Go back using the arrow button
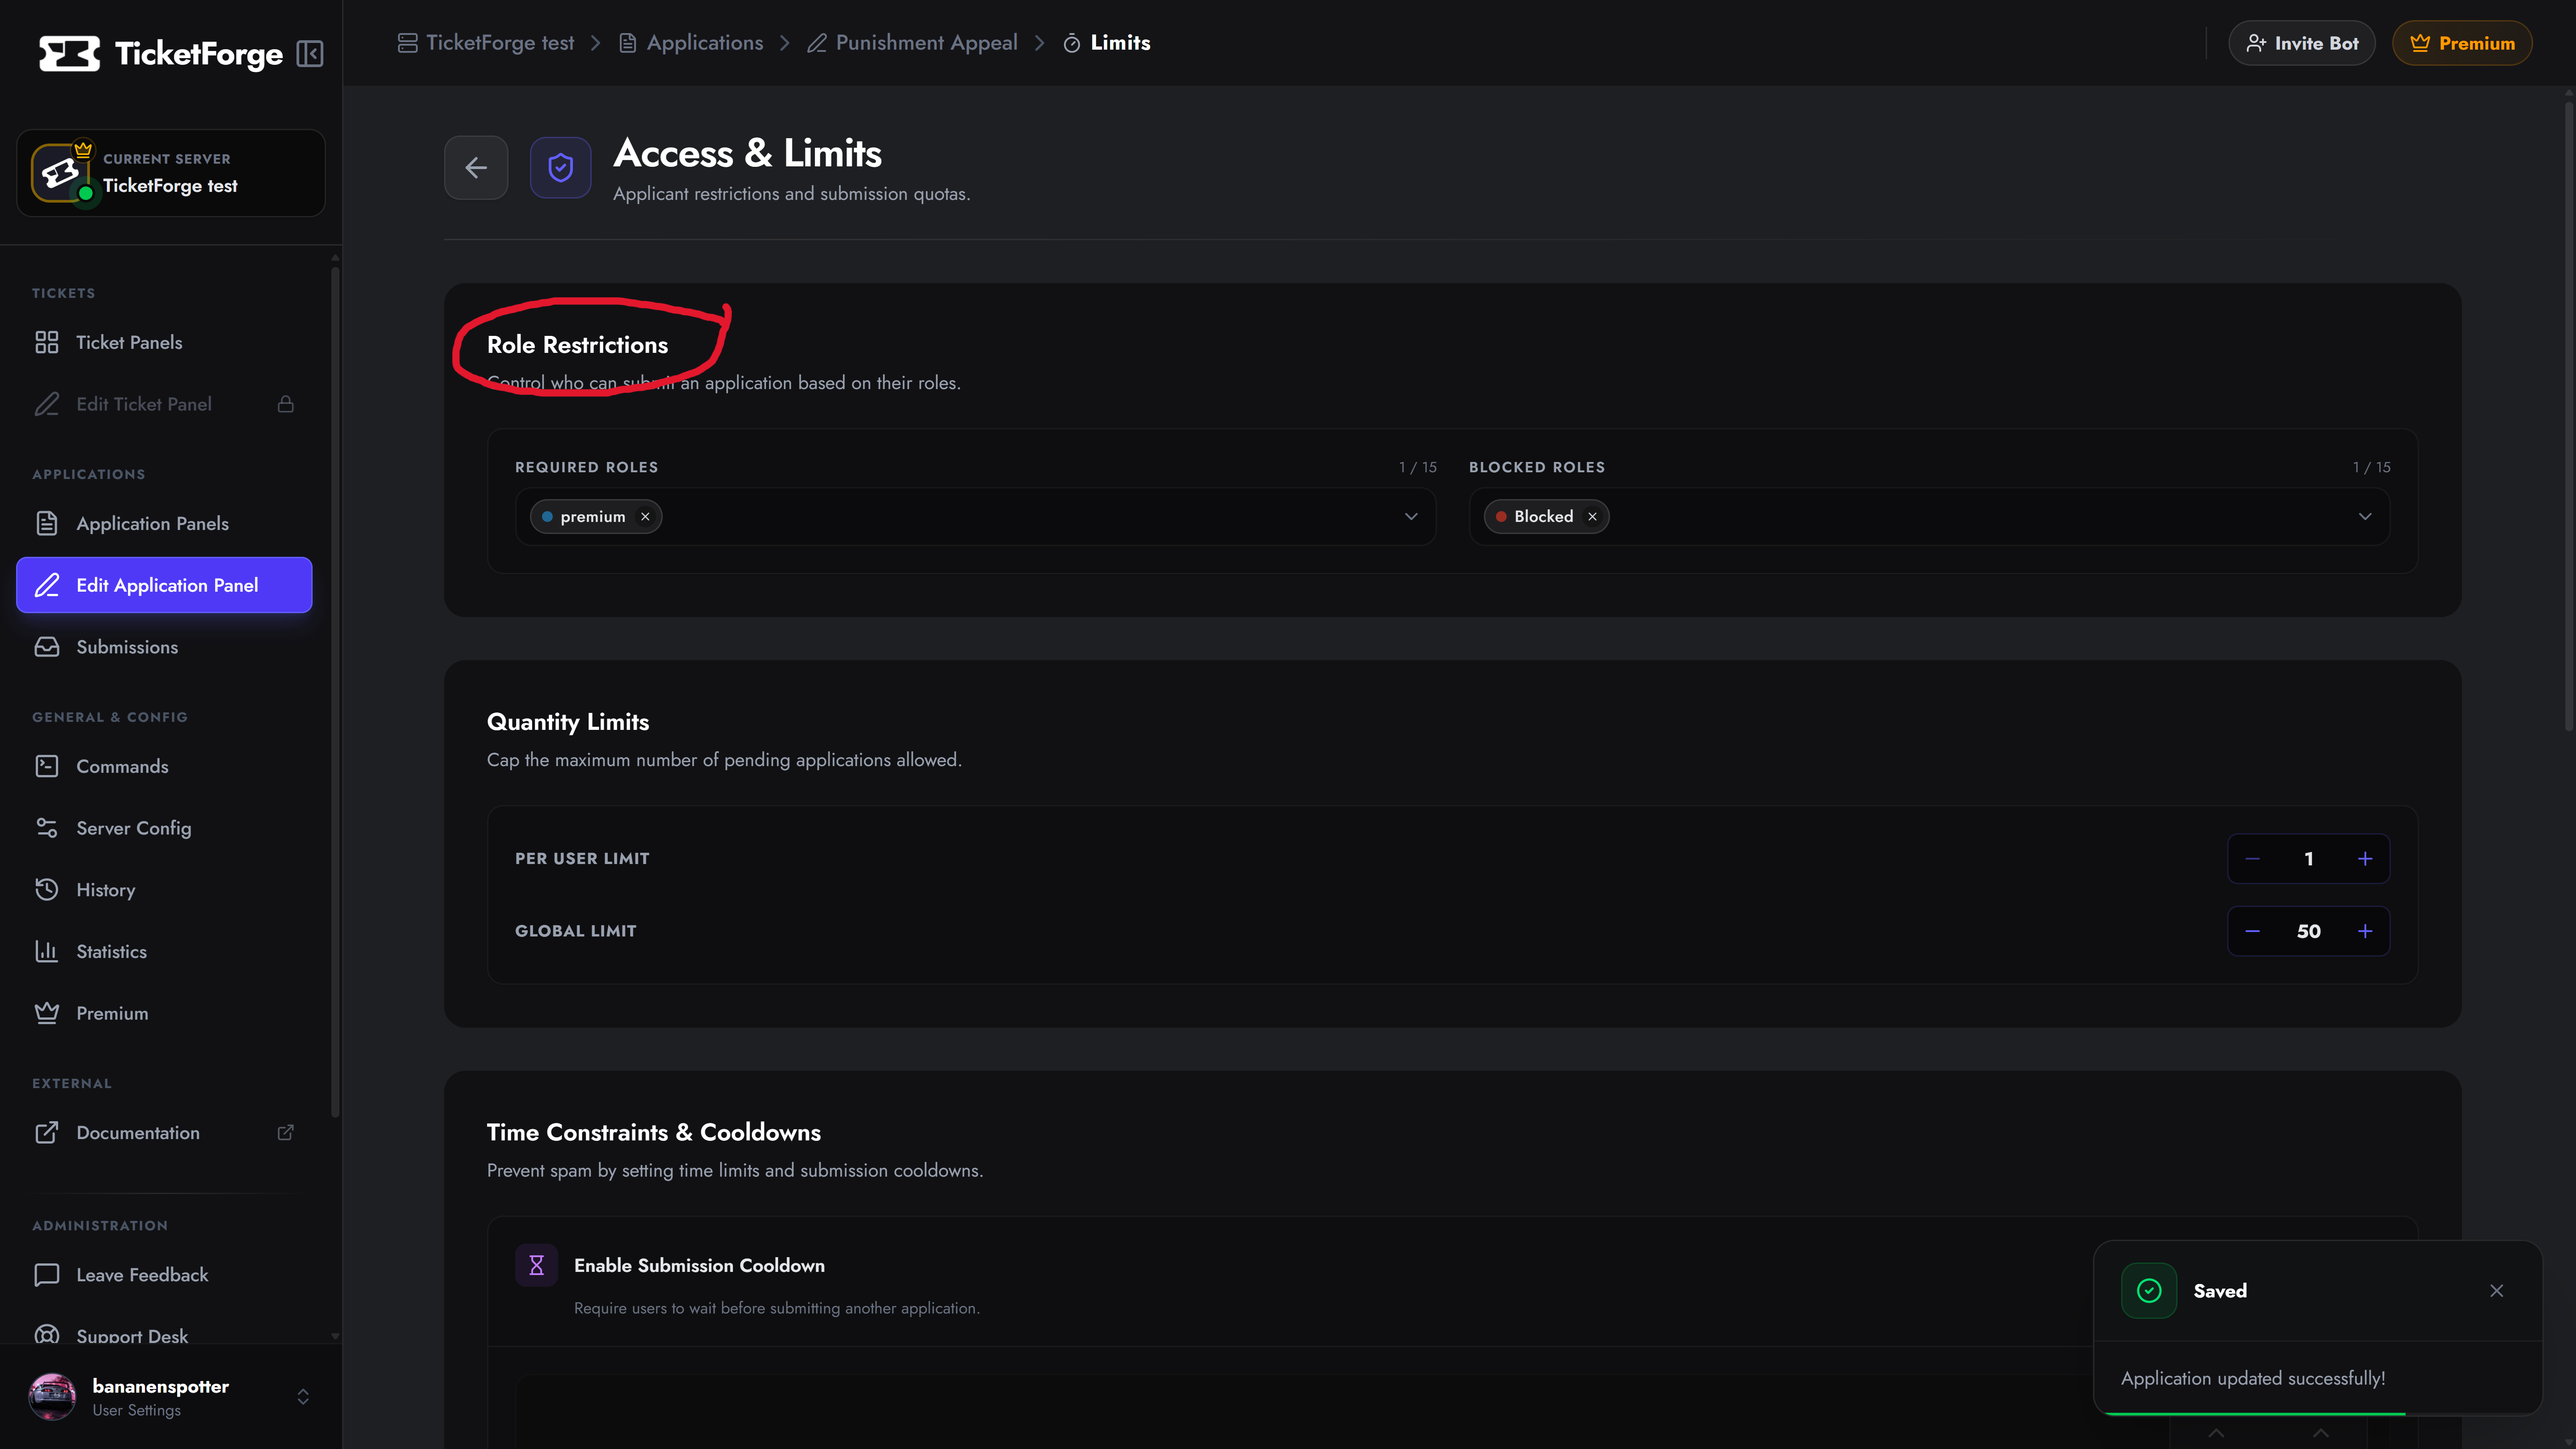The width and height of the screenshot is (2576, 1449). pyautogui.click(x=476, y=168)
